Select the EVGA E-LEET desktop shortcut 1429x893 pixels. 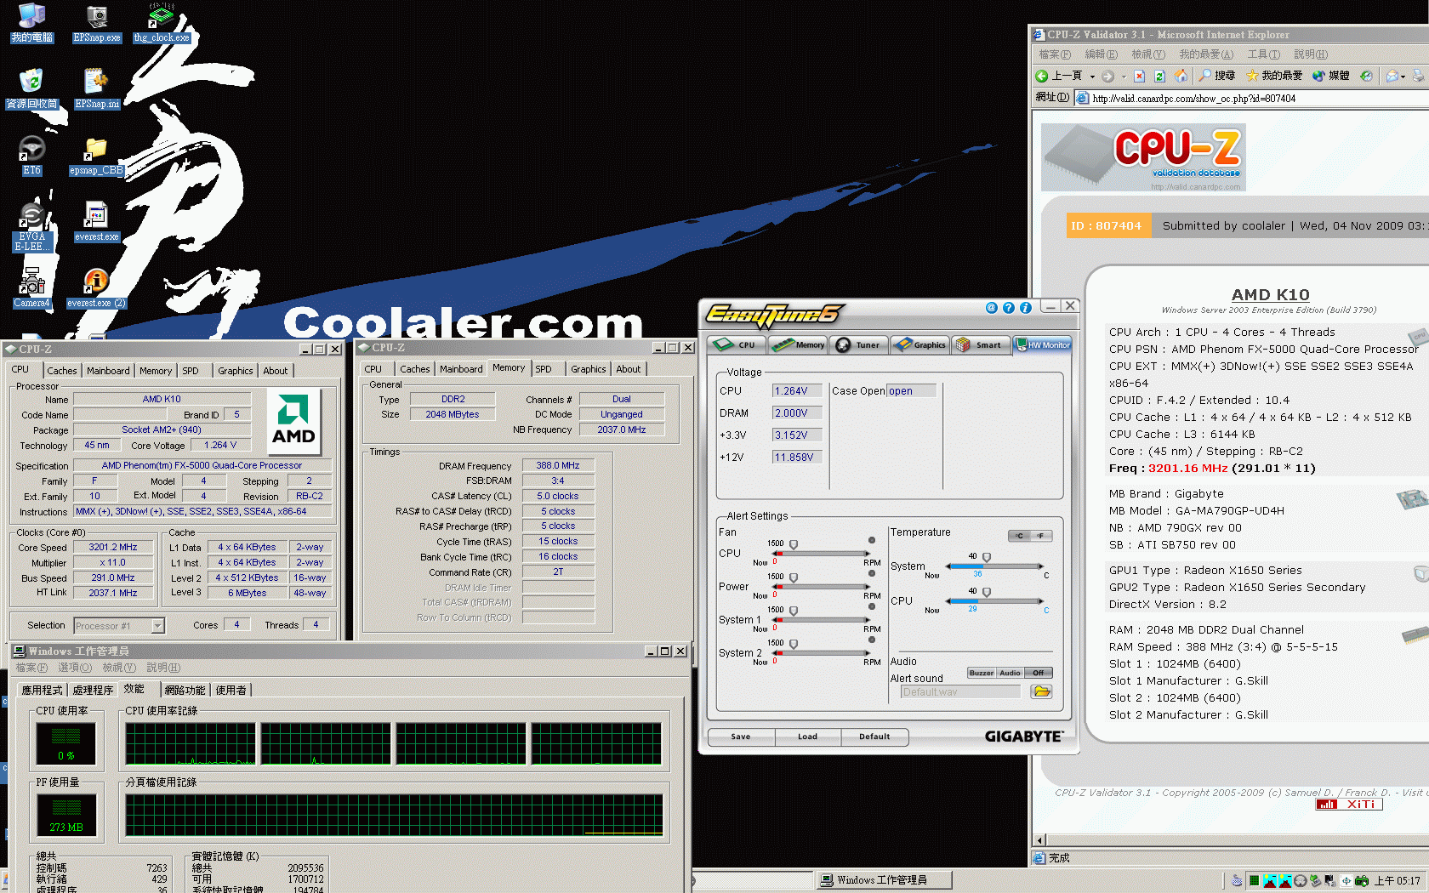click(x=31, y=226)
